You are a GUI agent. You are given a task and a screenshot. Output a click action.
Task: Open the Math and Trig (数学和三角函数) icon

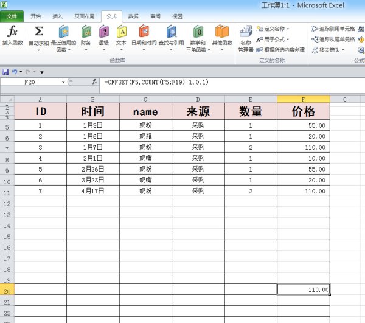(x=198, y=32)
